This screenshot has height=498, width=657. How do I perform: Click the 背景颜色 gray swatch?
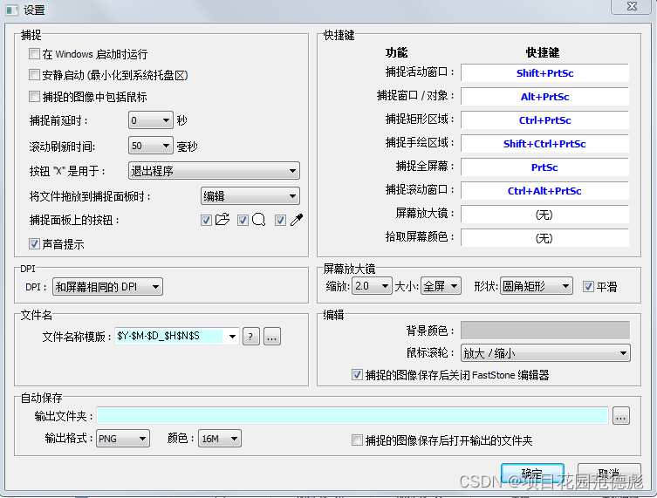tap(545, 330)
